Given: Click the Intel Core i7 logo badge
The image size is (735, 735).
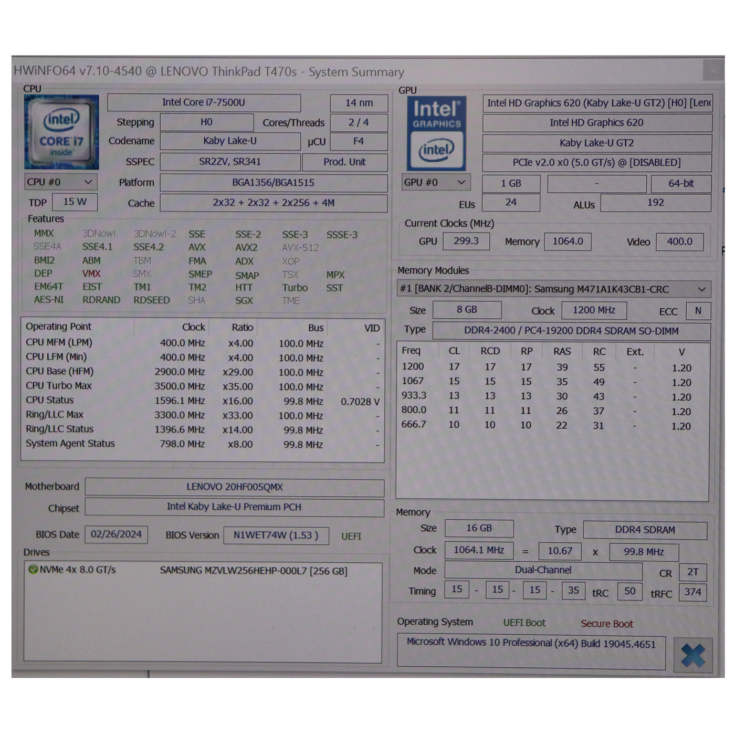Looking at the screenshot, I should pyautogui.click(x=61, y=132).
